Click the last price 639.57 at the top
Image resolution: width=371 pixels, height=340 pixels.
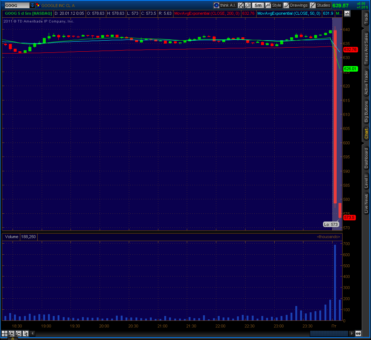pyautogui.click(x=340, y=6)
